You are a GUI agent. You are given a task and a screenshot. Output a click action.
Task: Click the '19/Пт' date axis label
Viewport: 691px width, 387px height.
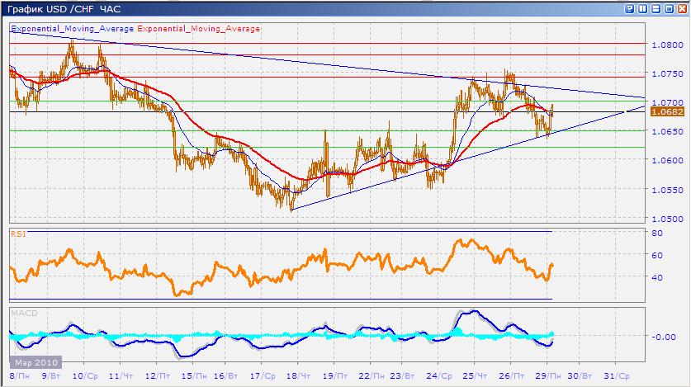point(335,376)
